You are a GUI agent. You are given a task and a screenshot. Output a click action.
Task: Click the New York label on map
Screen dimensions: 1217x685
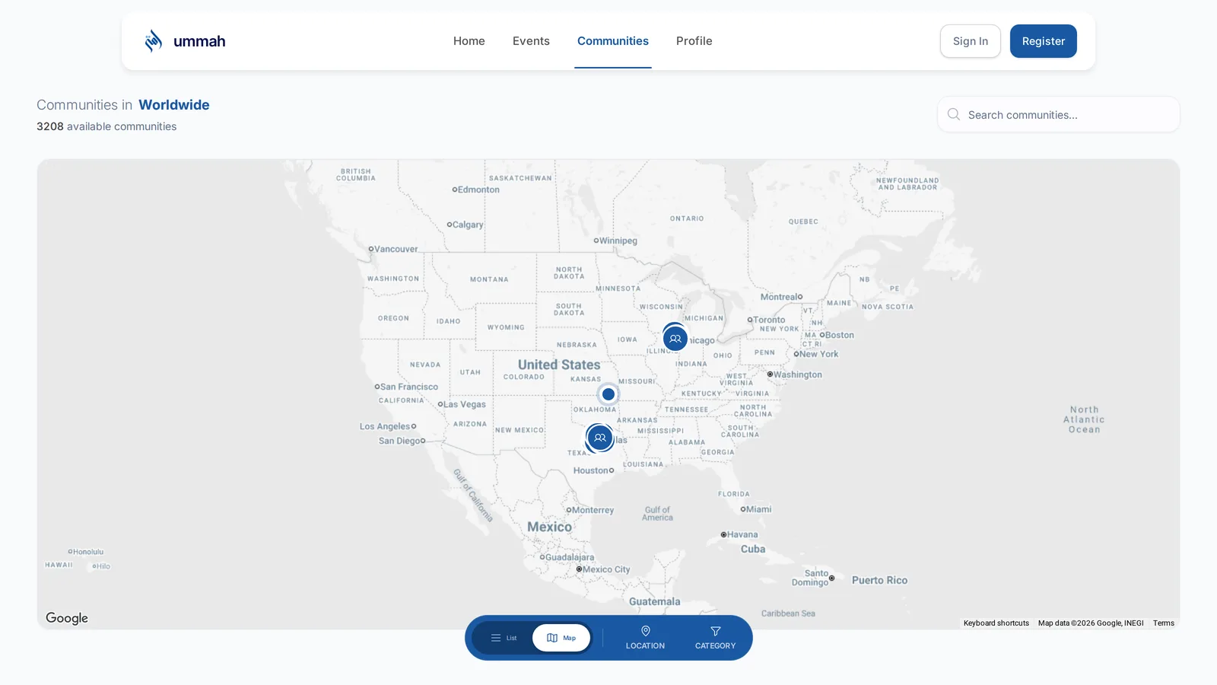pyautogui.click(x=819, y=354)
